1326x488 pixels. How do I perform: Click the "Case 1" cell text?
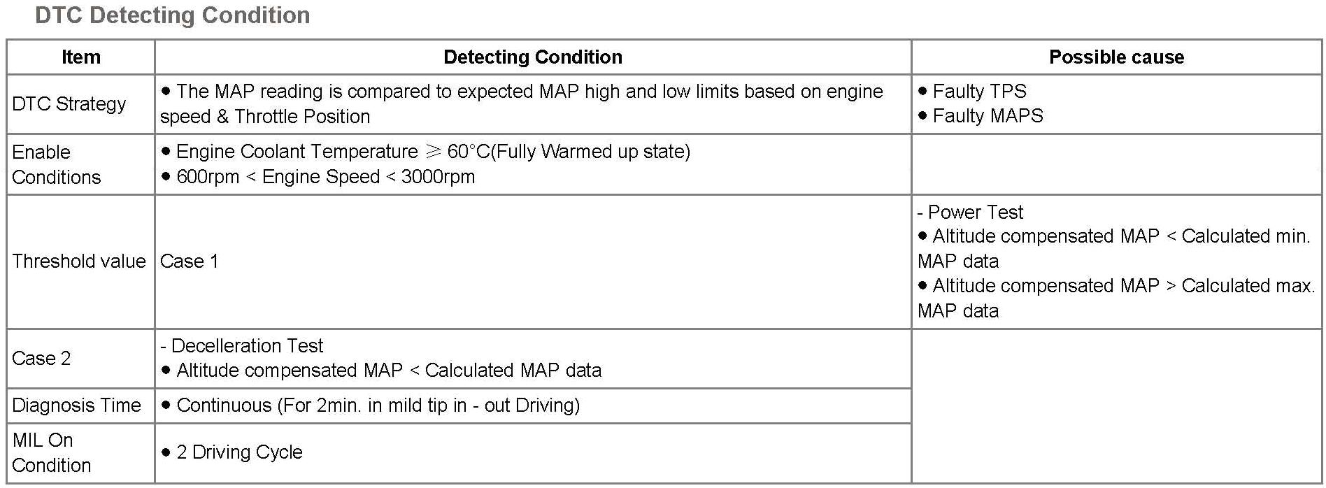point(190,261)
